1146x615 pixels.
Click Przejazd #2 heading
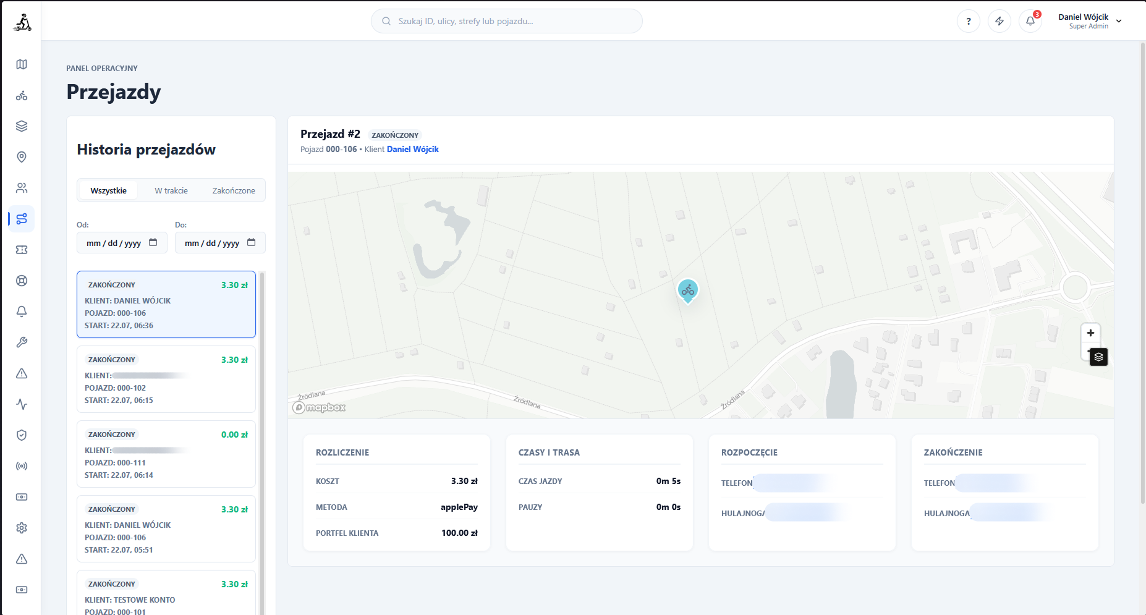(330, 134)
